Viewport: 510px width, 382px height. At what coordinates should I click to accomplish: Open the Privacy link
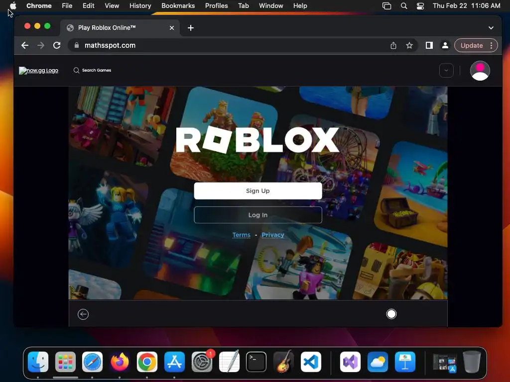[x=272, y=235]
